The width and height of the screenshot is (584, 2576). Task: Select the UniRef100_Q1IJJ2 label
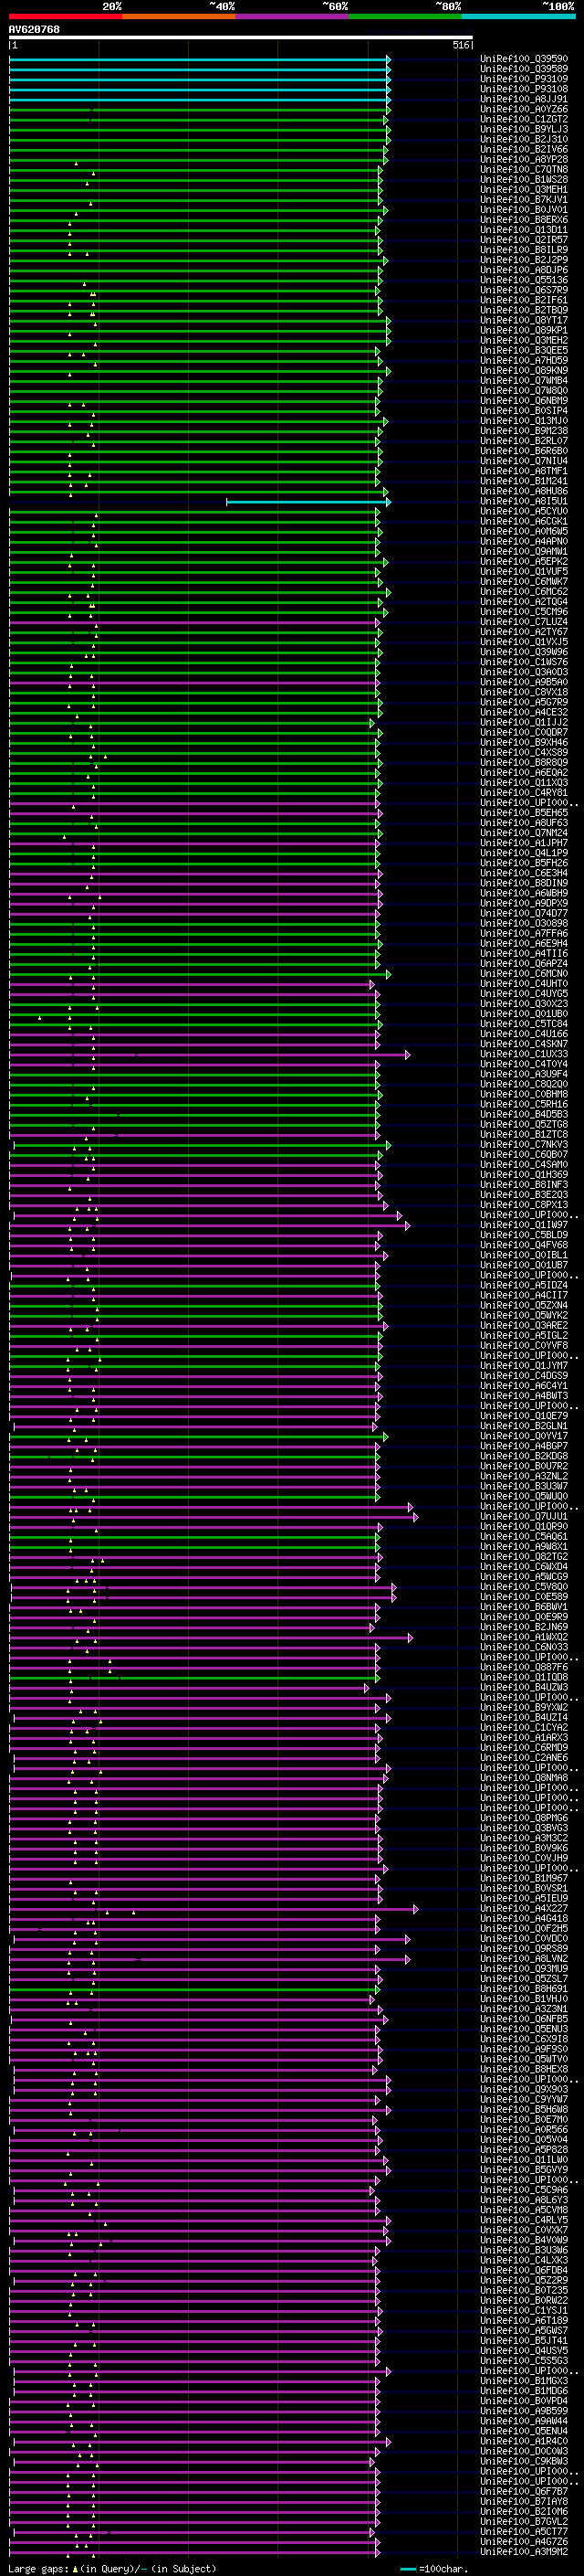coord(524,722)
